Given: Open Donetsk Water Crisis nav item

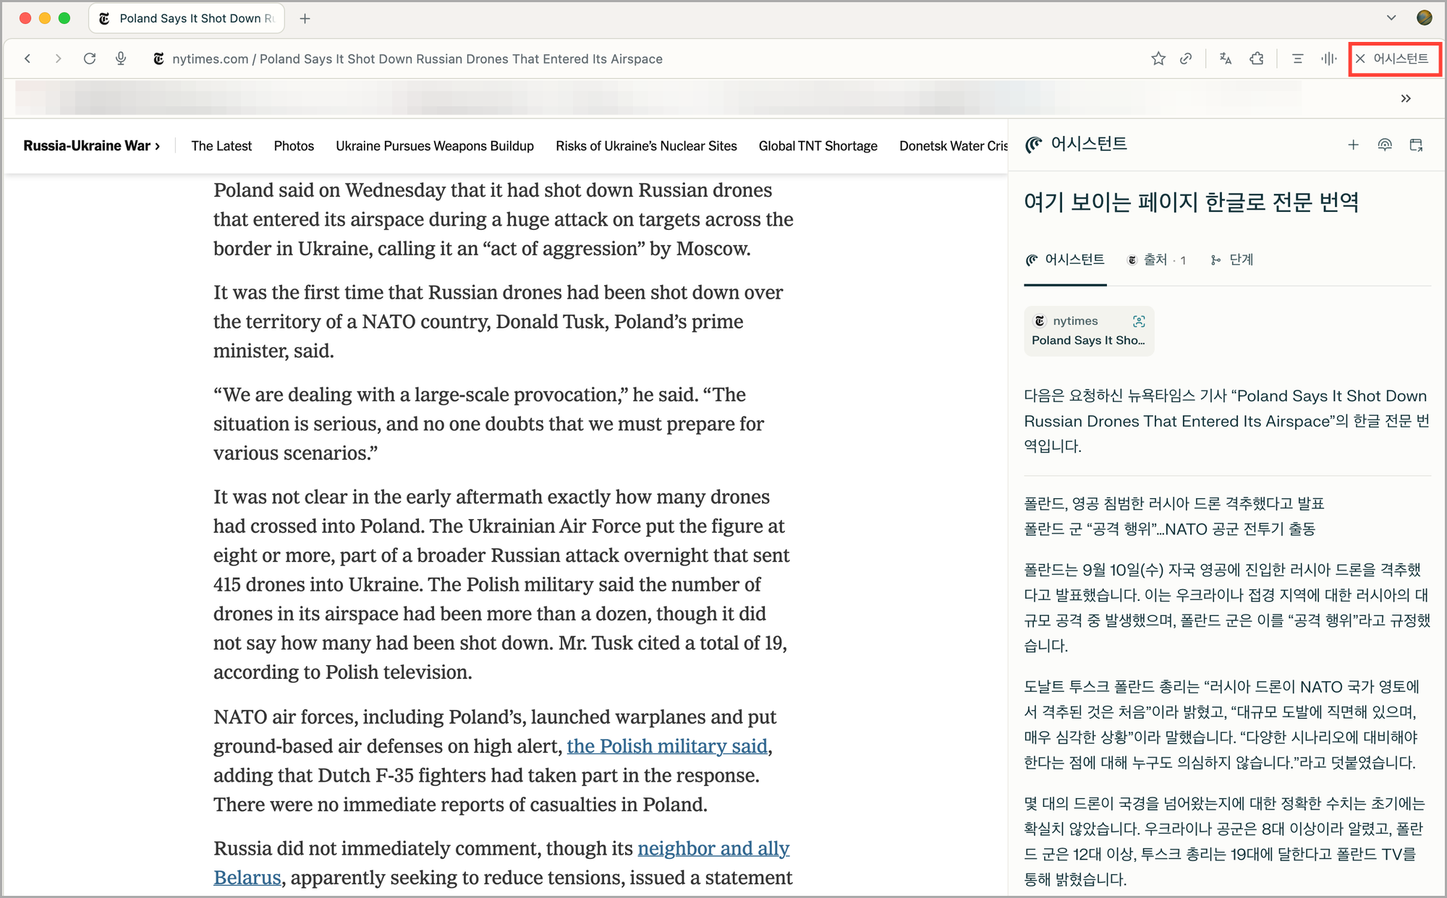Looking at the screenshot, I should pos(954,145).
